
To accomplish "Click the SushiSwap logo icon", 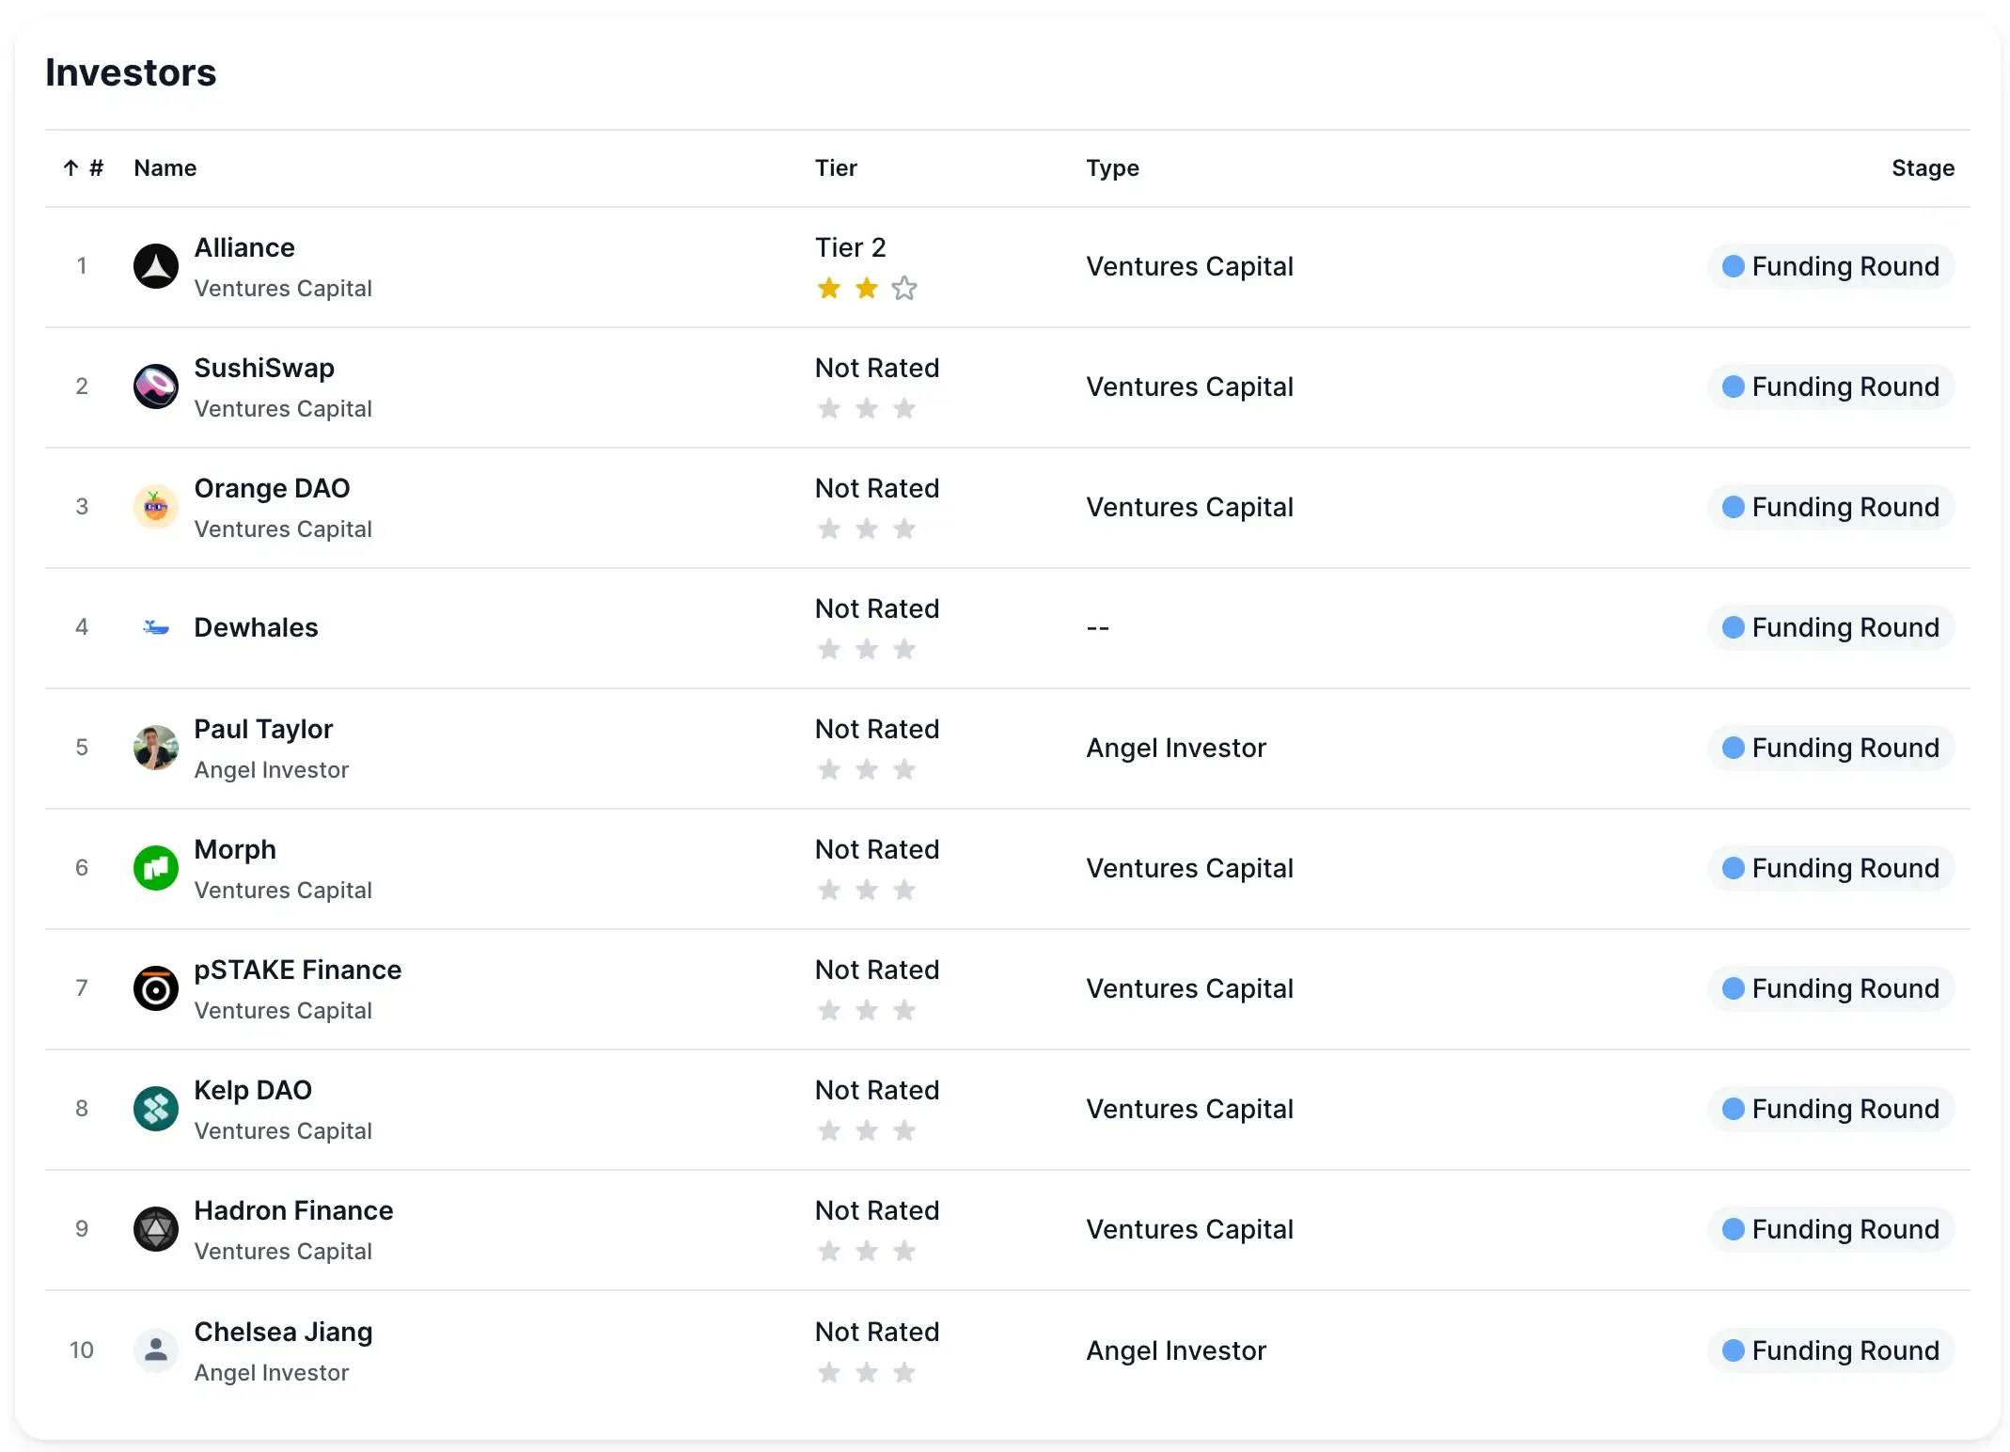I will click(x=156, y=387).
